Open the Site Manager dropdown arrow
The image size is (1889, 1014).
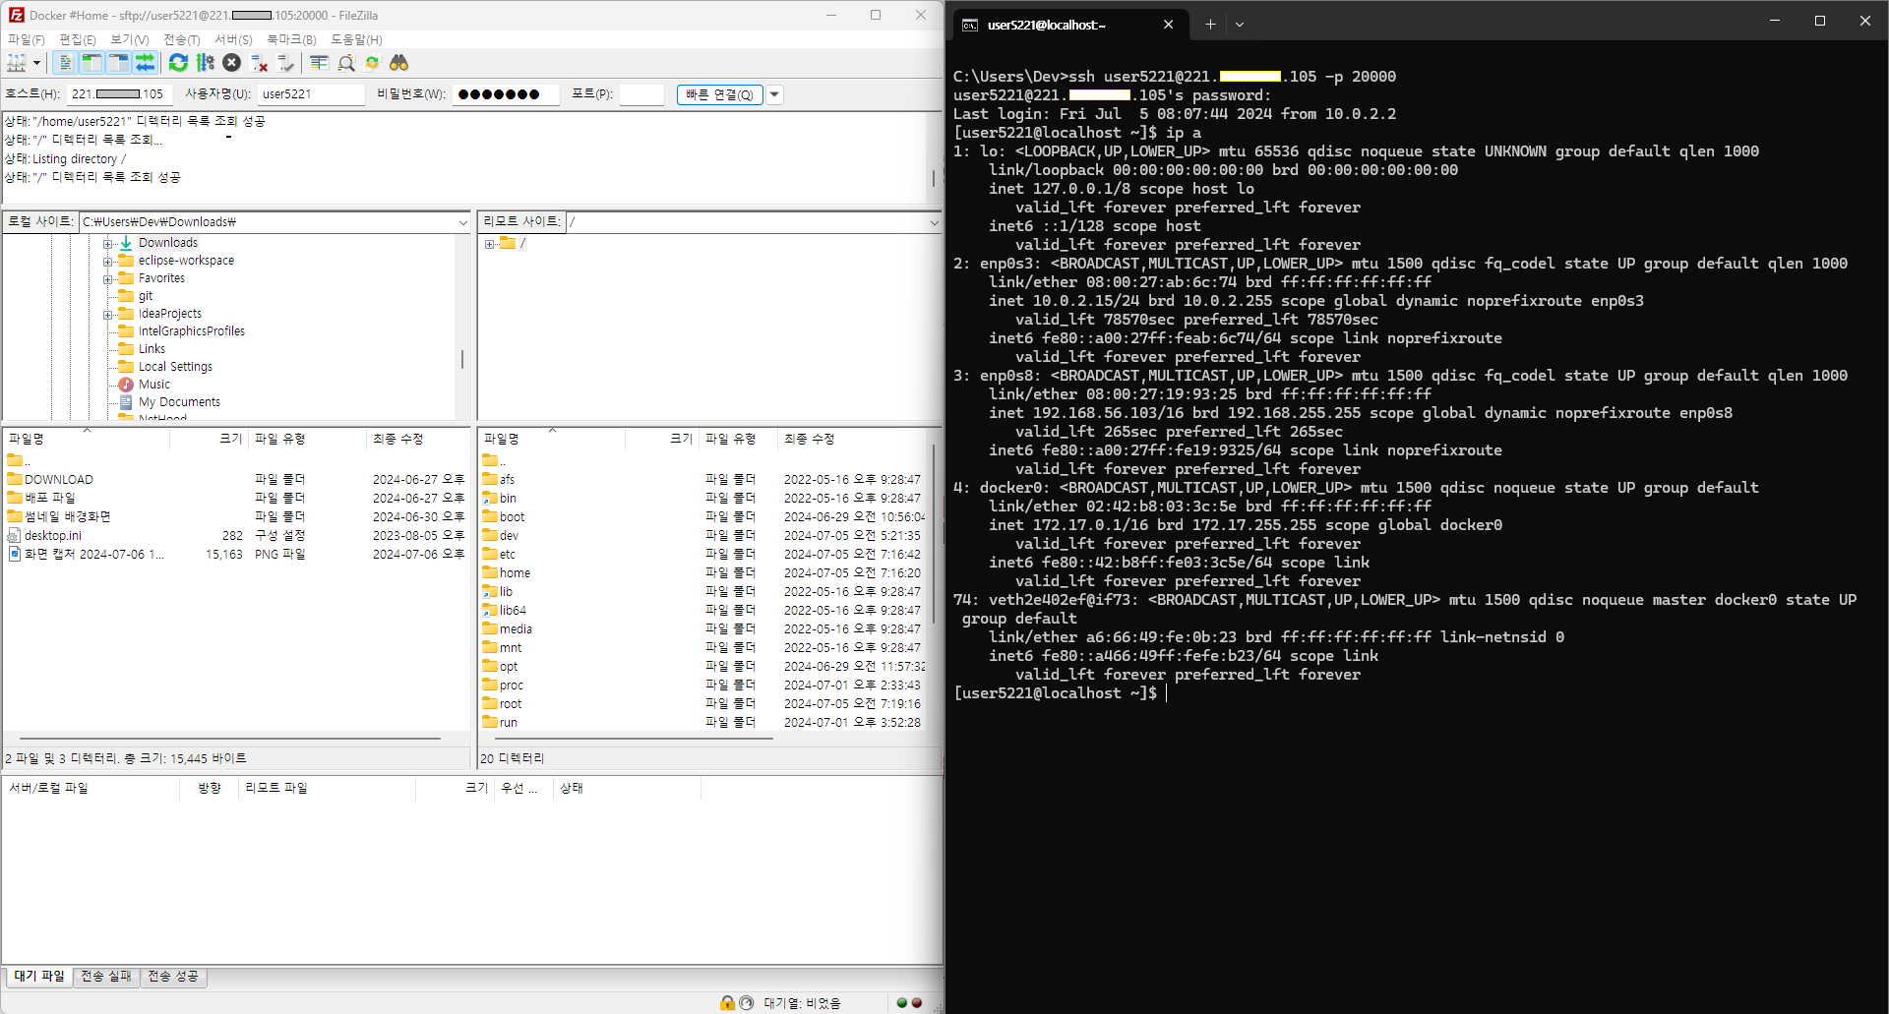[37, 63]
